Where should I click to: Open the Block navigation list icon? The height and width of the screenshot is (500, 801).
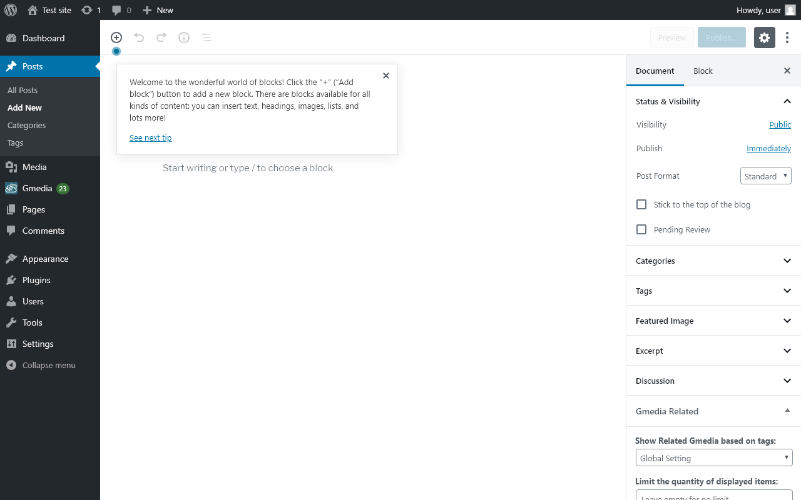207,37
